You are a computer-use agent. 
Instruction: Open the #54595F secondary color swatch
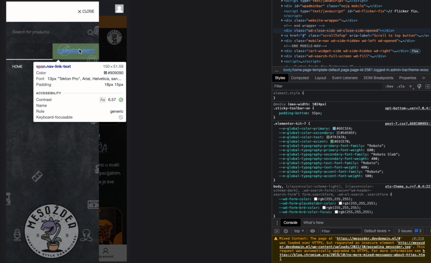(x=338, y=133)
